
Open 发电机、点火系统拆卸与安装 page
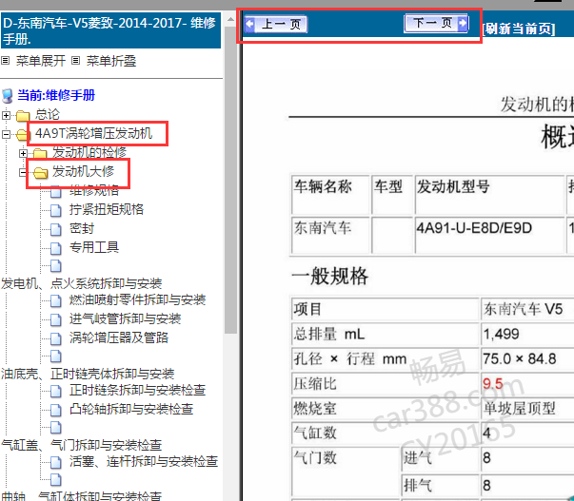[x=81, y=283]
